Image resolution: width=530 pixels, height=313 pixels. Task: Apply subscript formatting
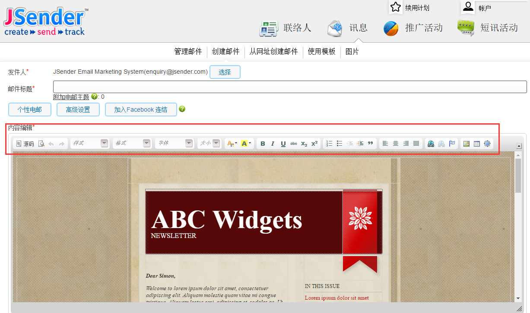tap(304, 144)
